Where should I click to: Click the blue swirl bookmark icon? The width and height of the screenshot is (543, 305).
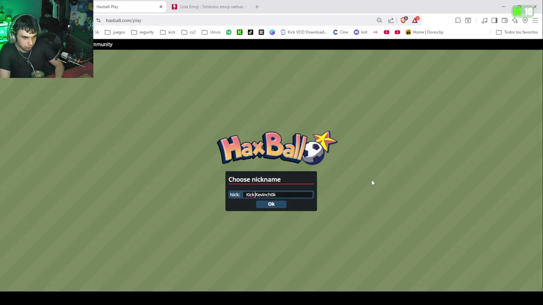(272, 32)
